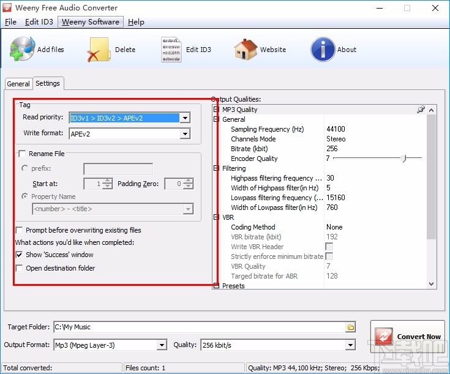Click Coding Method value None
The width and height of the screenshot is (450, 374).
click(x=334, y=227)
